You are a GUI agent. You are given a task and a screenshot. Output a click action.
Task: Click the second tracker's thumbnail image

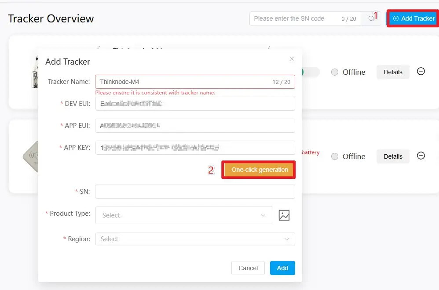click(30, 156)
